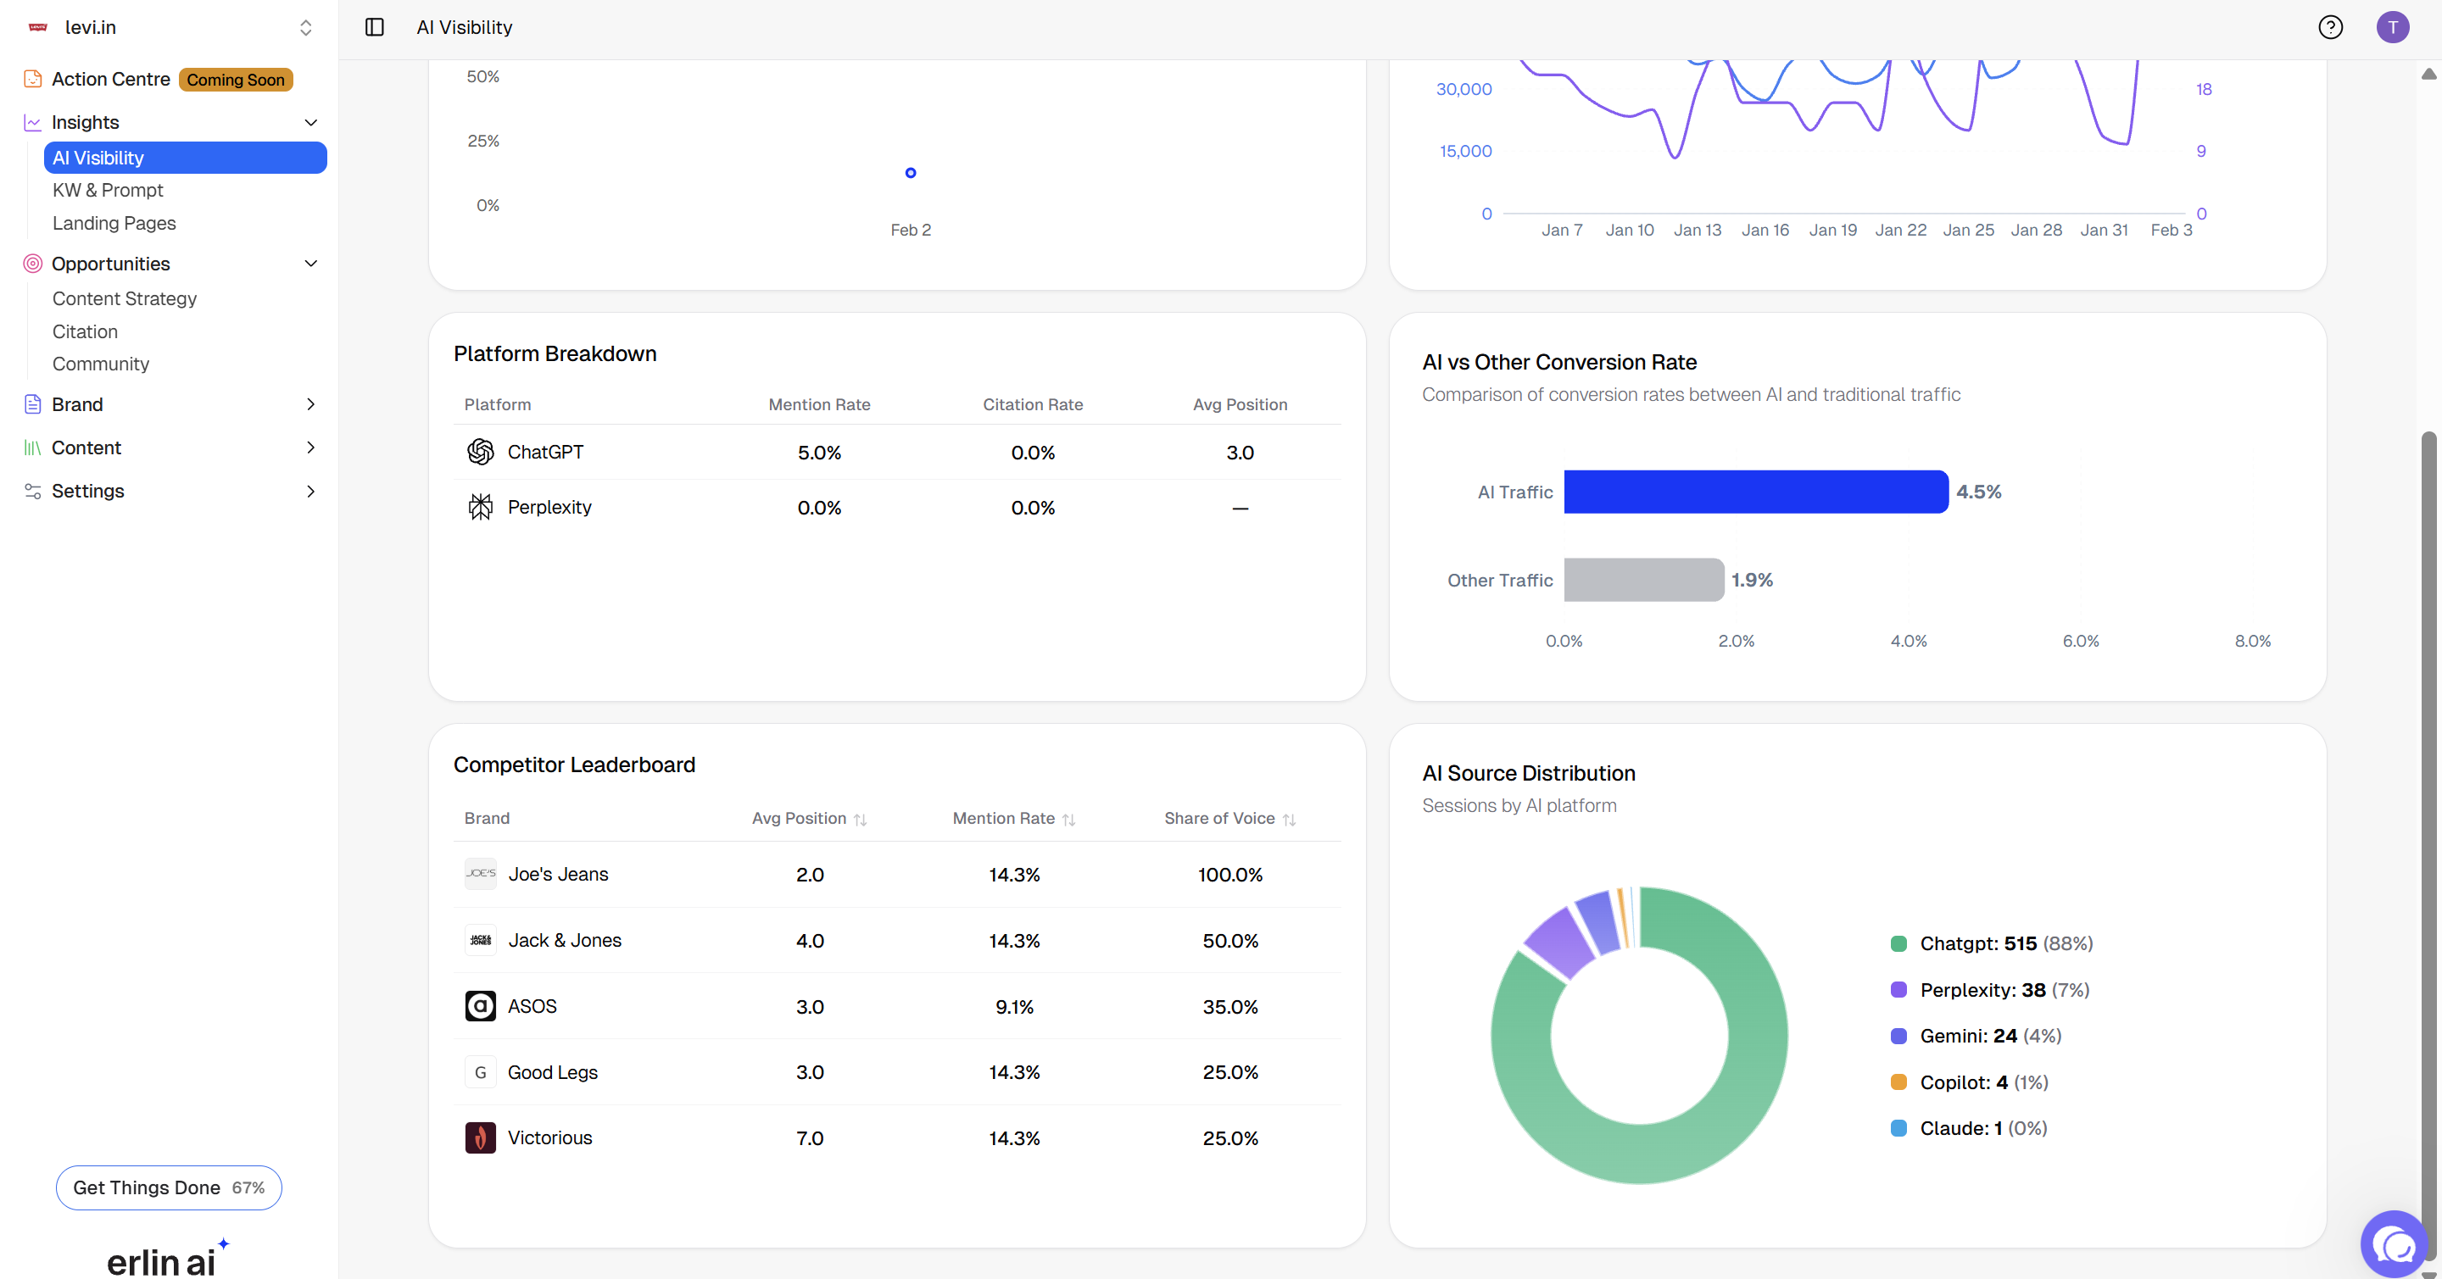Screen dimensions: 2442x1279
Task: Click the Victorious brand name
Action: pyautogui.click(x=549, y=1139)
